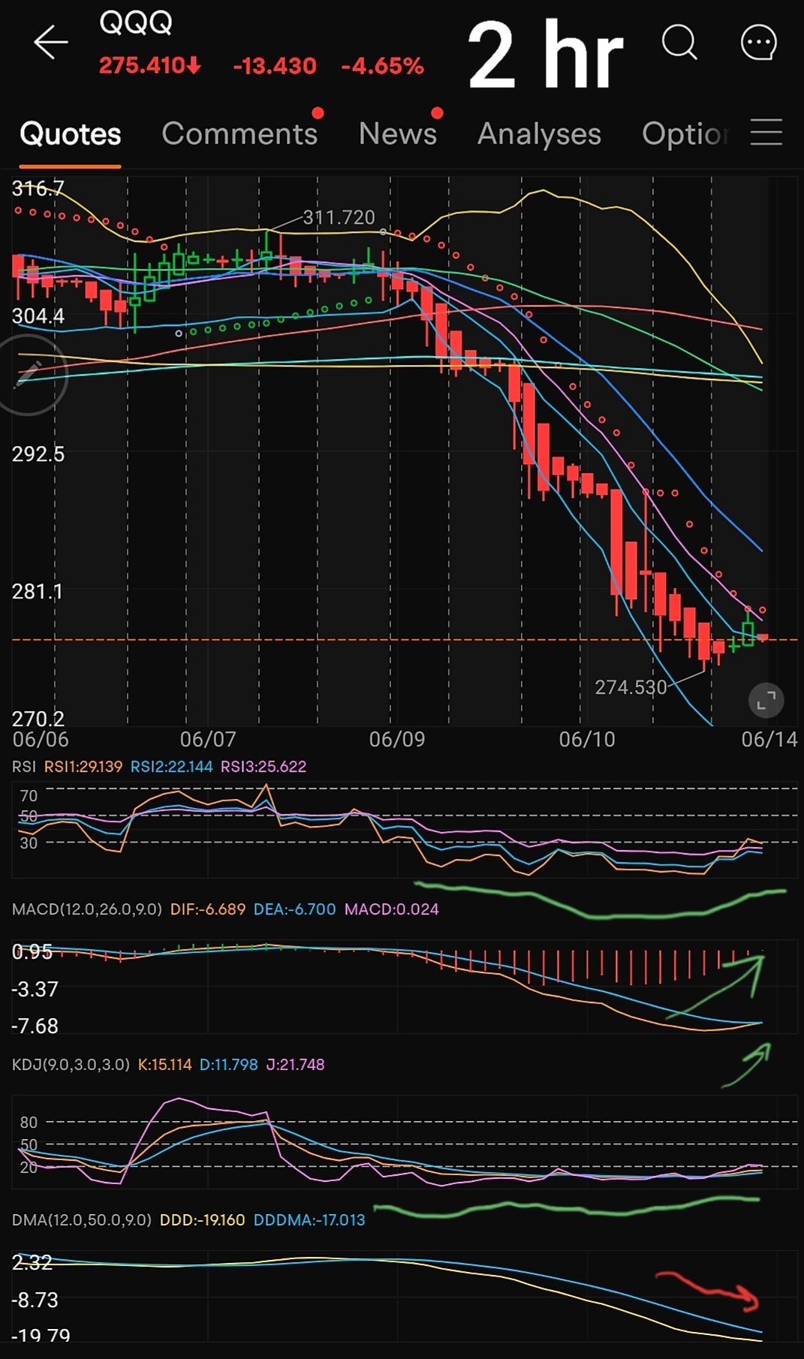Screen dimensions: 804x1359
Task: Tap the RSI3:25.622 value
Action: point(263,767)
